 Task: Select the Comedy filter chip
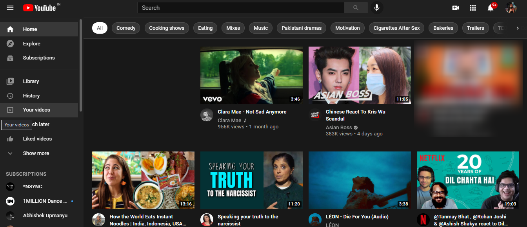pos(126,28)
